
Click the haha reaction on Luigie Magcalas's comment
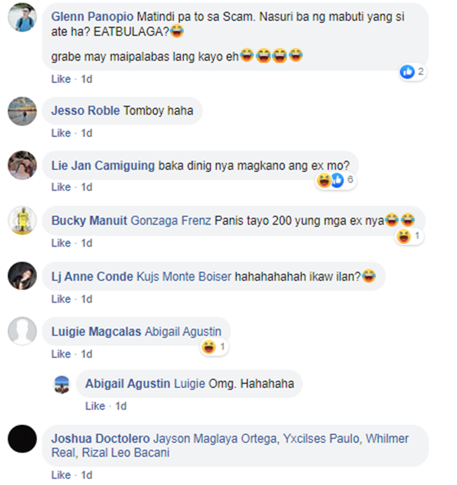pos(209,347)
